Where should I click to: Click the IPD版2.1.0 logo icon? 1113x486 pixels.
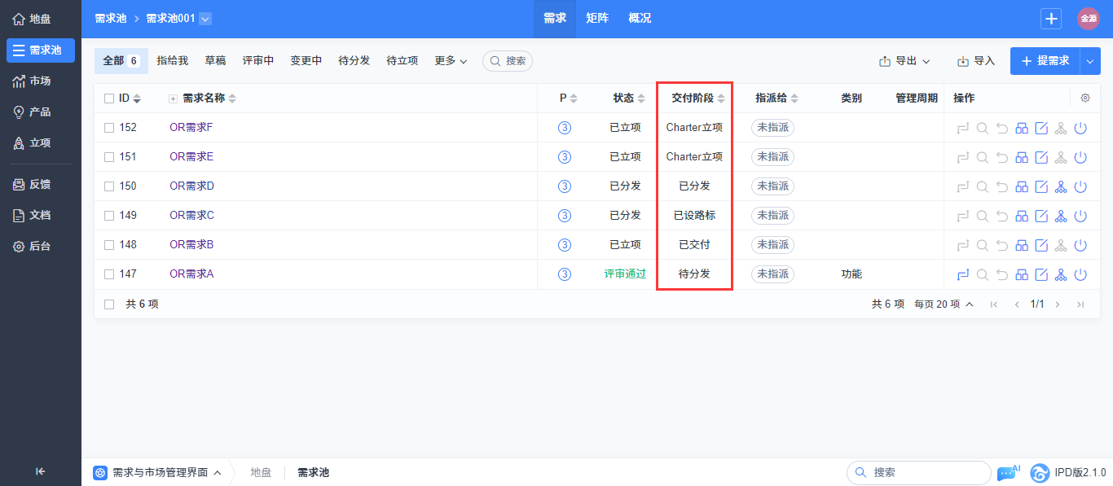pyautogui.click(x=1040, y=473)
